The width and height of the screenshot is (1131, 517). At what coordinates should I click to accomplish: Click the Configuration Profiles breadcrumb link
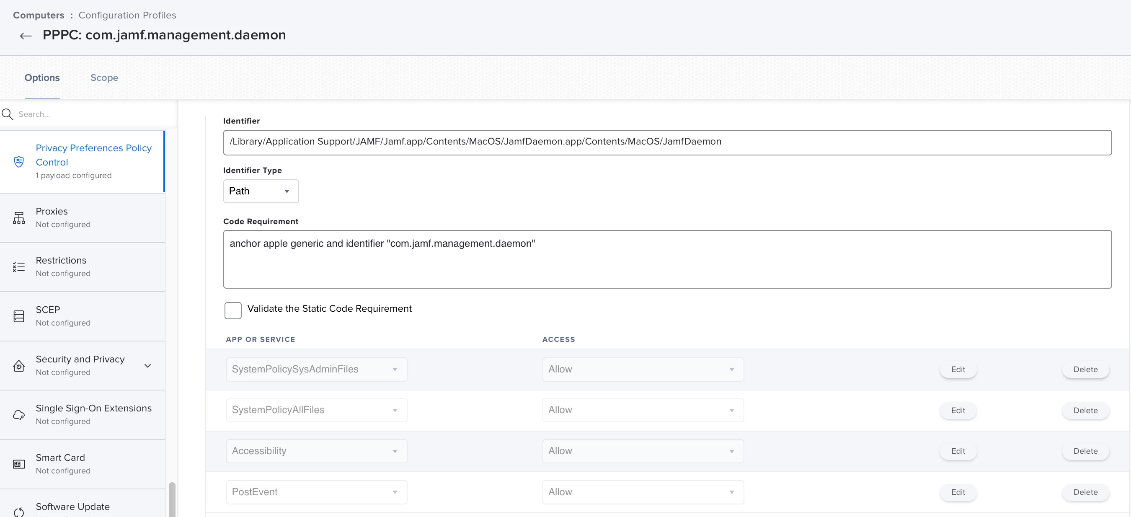(127, 16)
